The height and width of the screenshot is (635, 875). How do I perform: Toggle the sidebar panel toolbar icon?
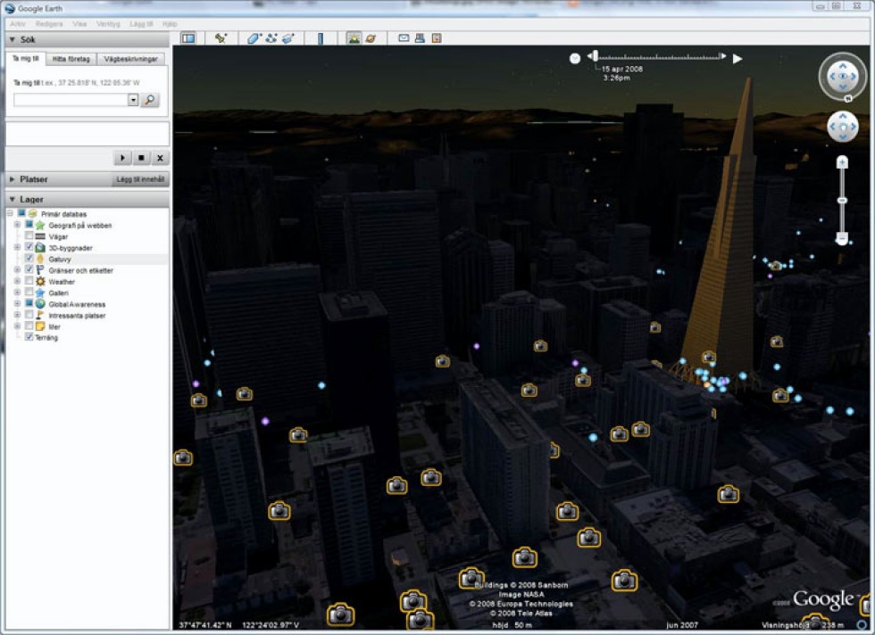(x=188, y=38)
